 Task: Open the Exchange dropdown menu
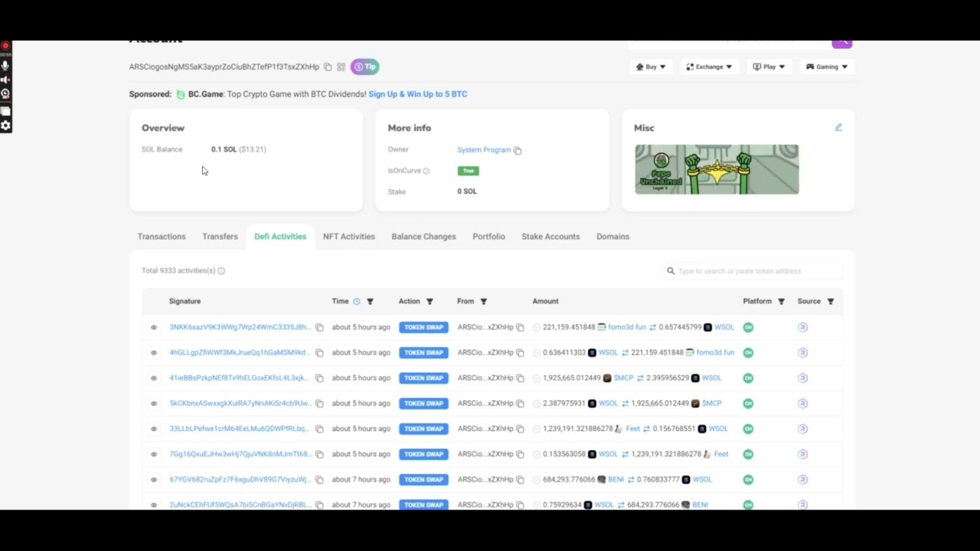coord(709,67)
